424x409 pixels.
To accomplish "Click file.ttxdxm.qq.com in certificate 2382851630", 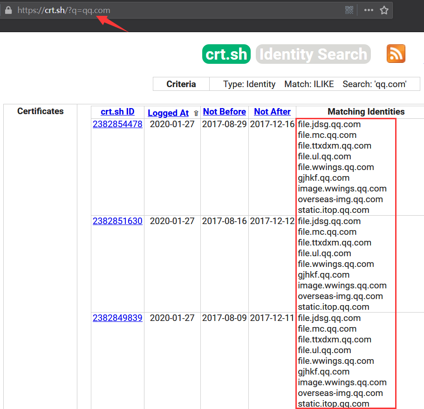I will 335,243.
